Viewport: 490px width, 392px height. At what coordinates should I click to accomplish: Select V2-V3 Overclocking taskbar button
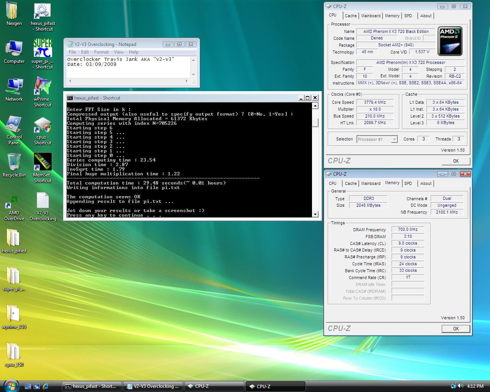click(x=154, y=386)
